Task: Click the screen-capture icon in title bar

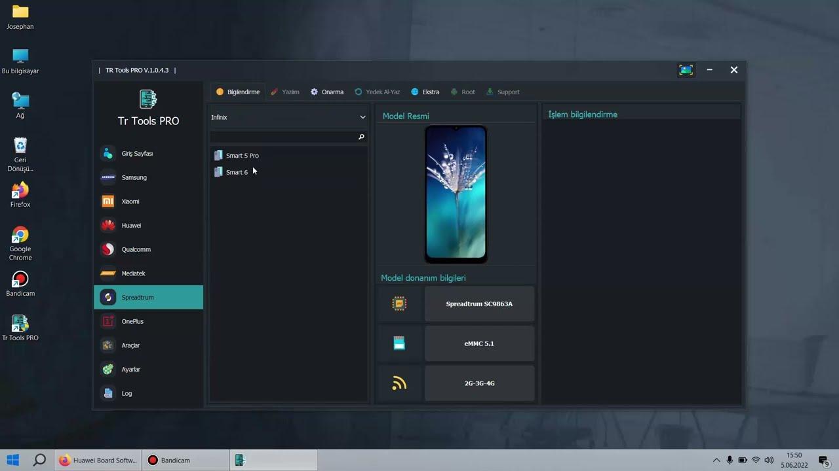Action: 686,69
